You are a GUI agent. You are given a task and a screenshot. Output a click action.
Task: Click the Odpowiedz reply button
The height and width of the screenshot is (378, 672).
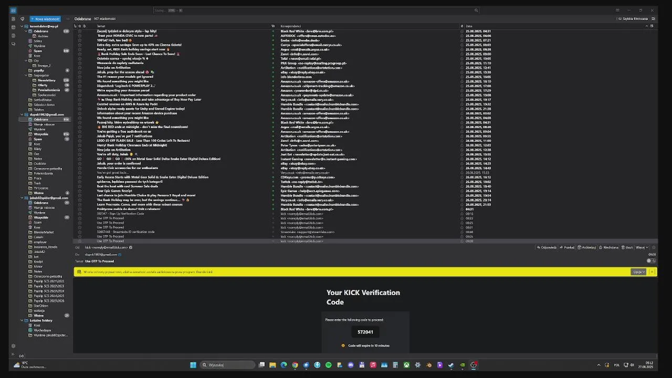[547, 247]
